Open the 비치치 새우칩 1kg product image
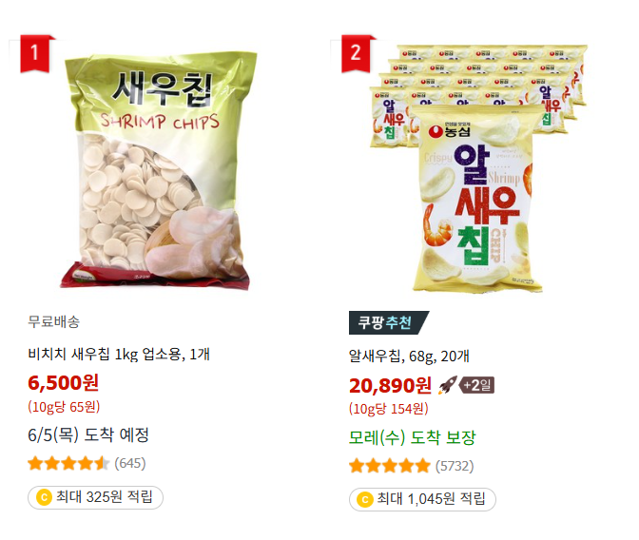 (158, 171)
